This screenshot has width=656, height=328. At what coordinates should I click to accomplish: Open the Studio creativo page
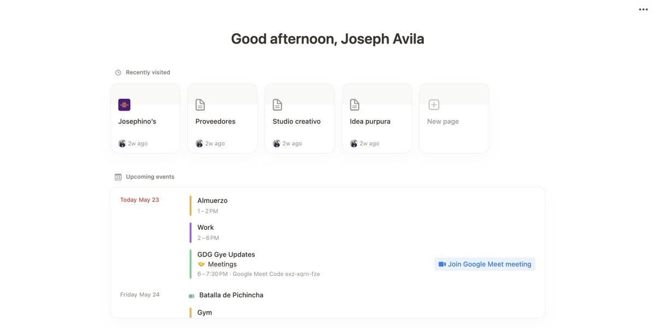[x=300, y=118]
